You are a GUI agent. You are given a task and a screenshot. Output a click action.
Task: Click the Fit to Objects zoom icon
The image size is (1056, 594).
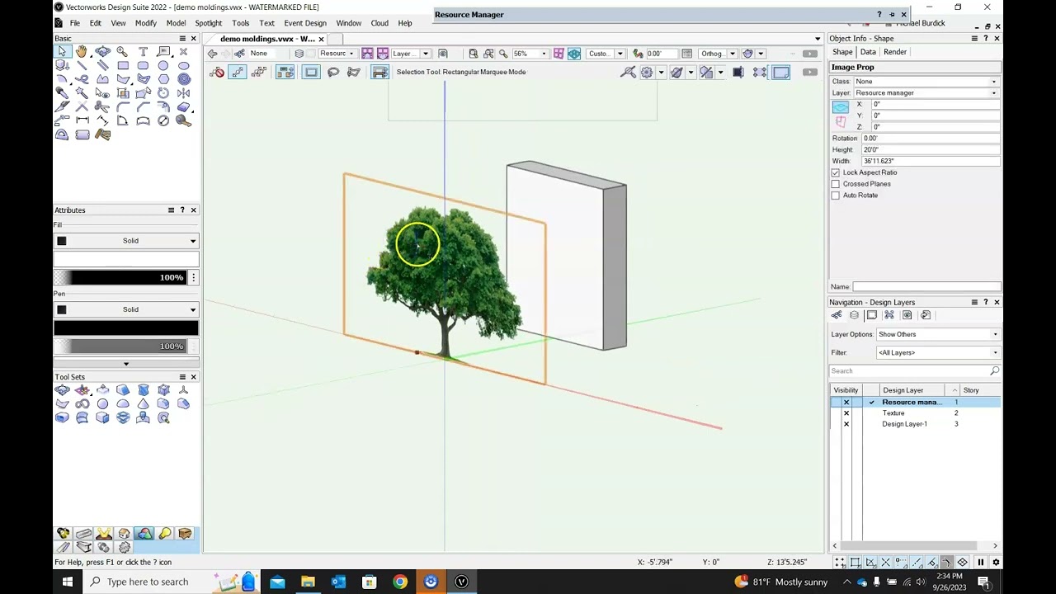tap(488, 54)
